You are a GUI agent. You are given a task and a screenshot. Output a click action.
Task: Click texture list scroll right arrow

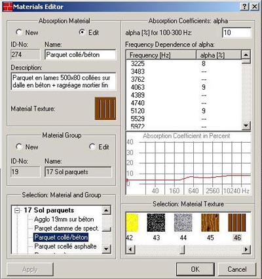[246, 249]
